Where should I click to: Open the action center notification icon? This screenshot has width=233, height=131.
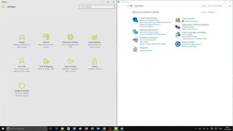[211, 128]
